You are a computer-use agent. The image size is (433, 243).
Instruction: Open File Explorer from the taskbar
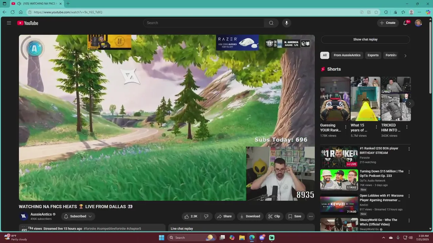click(242, 238)
